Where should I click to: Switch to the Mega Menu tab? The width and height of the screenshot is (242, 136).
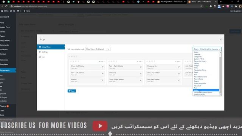pos(51,47)
